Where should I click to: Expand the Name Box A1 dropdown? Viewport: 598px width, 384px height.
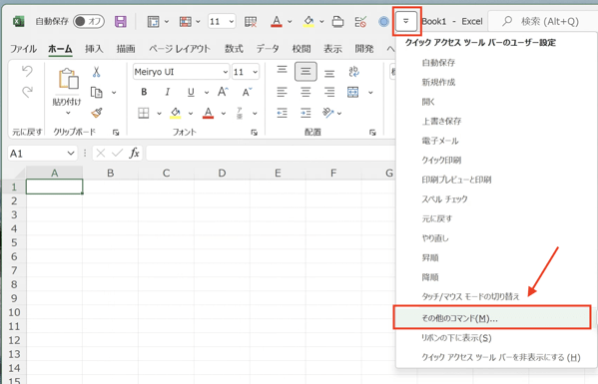tap(71, 154)
